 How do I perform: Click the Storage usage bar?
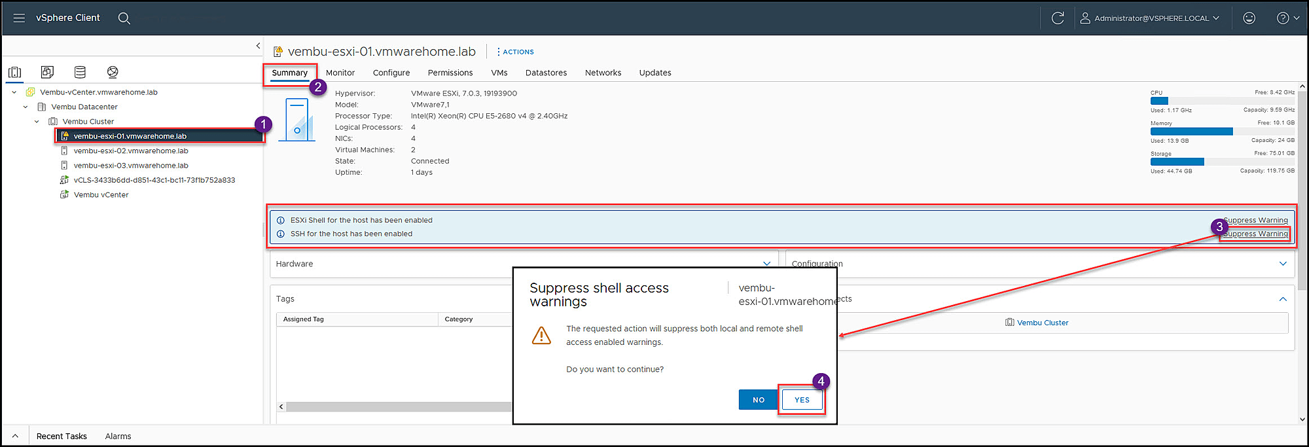tap(1223, 162)
